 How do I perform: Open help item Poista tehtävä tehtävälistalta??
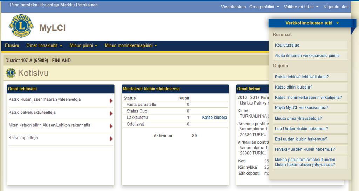click(x=310, y=77)
